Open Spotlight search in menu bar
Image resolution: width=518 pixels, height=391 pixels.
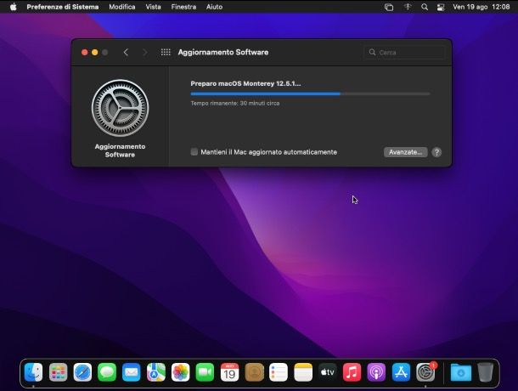(x=425, y=7)
